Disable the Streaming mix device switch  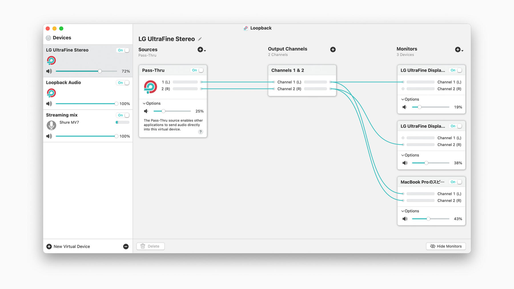pos(123,115)
